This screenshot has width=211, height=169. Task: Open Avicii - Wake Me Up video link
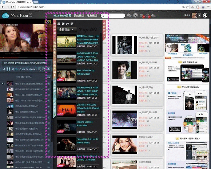[x=85, y=72]
